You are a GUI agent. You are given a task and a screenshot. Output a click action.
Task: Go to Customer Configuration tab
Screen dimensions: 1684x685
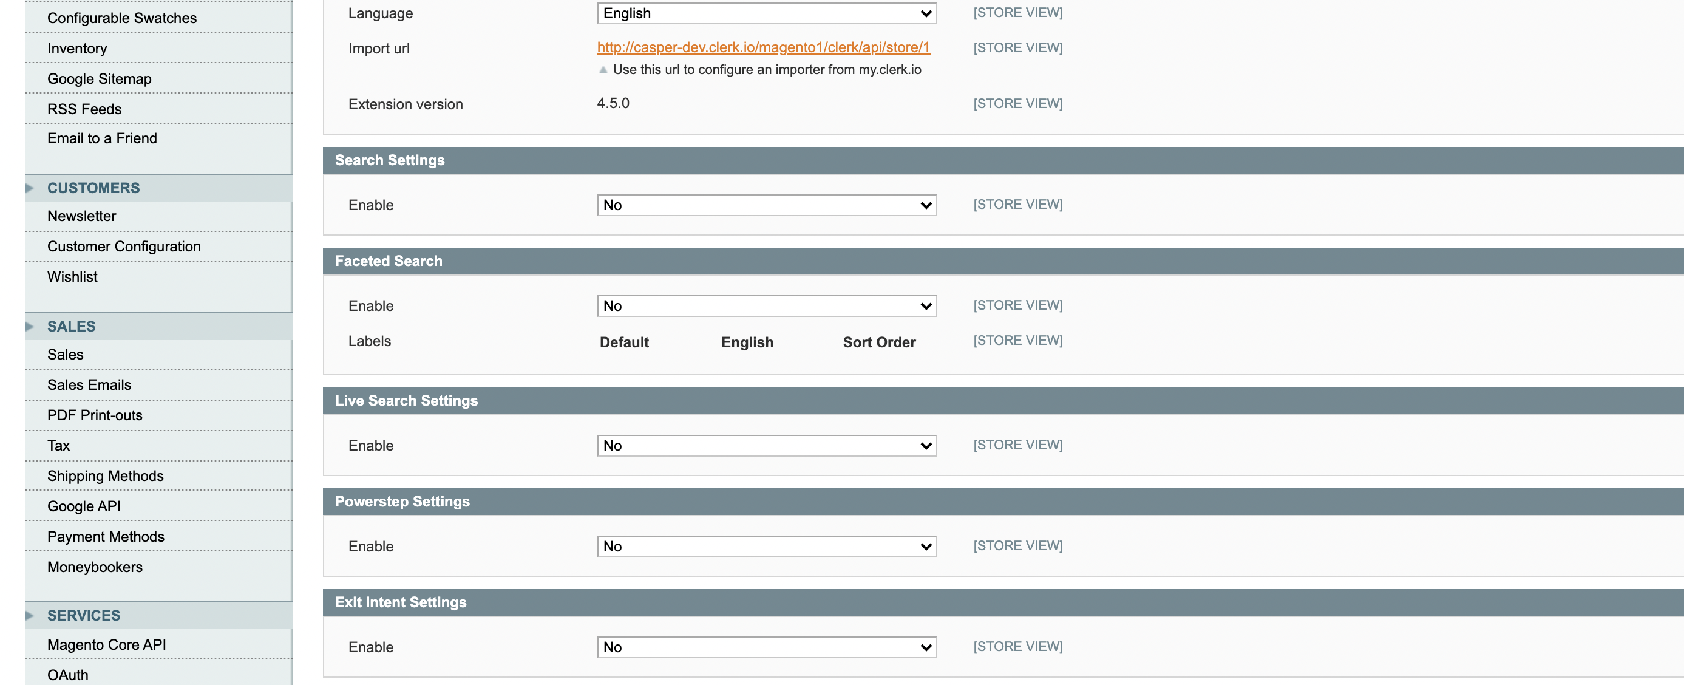124,246
